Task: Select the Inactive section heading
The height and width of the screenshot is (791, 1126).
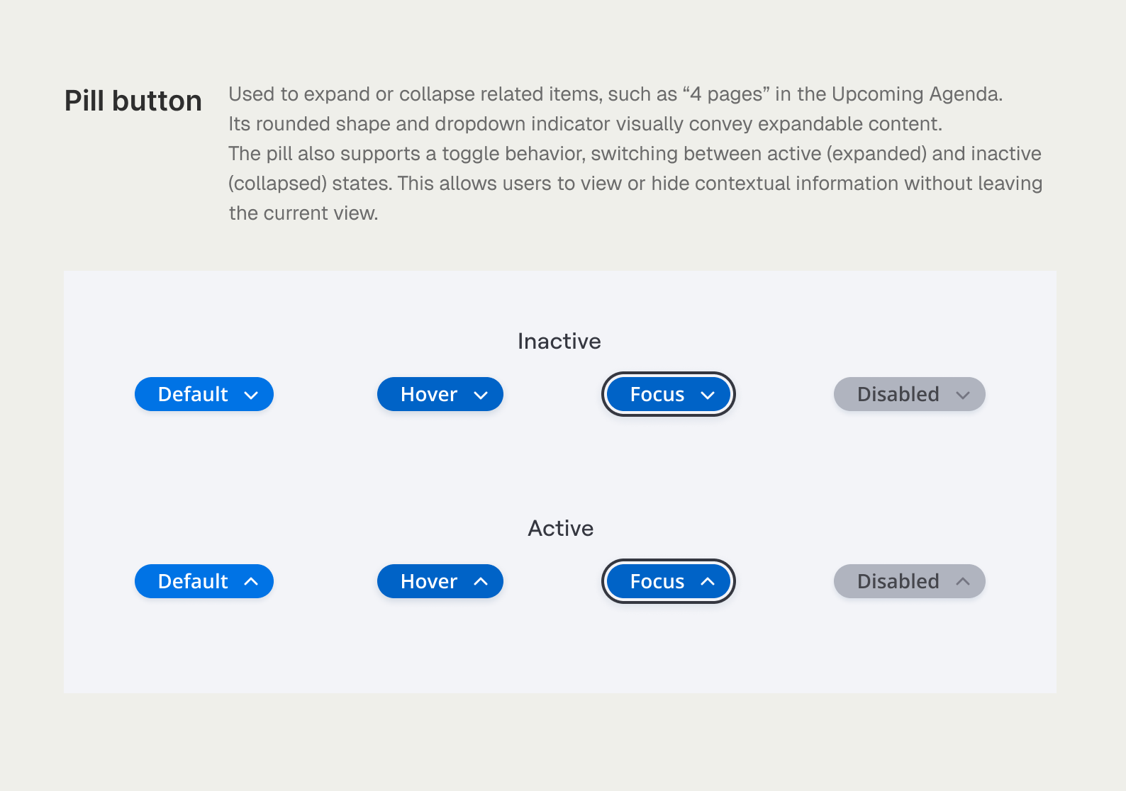Action: point(559,341)
